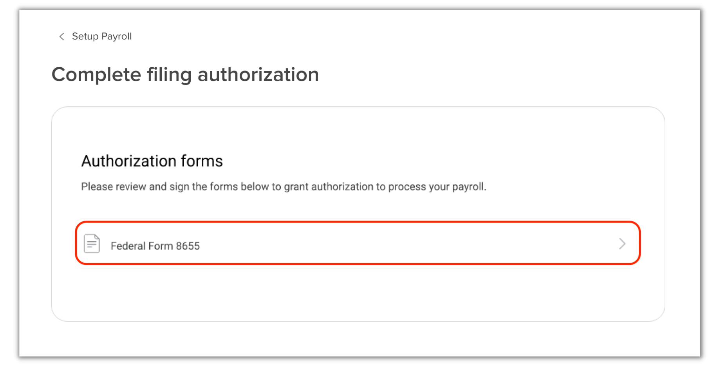Click 'process your payroll' in the description
Image resolution: width=719 pixels, height=366 pixels.
[437, 187]
